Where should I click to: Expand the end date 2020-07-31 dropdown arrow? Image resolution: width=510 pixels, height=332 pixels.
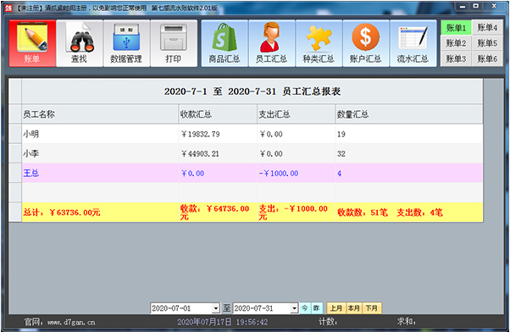click(294, 308)
